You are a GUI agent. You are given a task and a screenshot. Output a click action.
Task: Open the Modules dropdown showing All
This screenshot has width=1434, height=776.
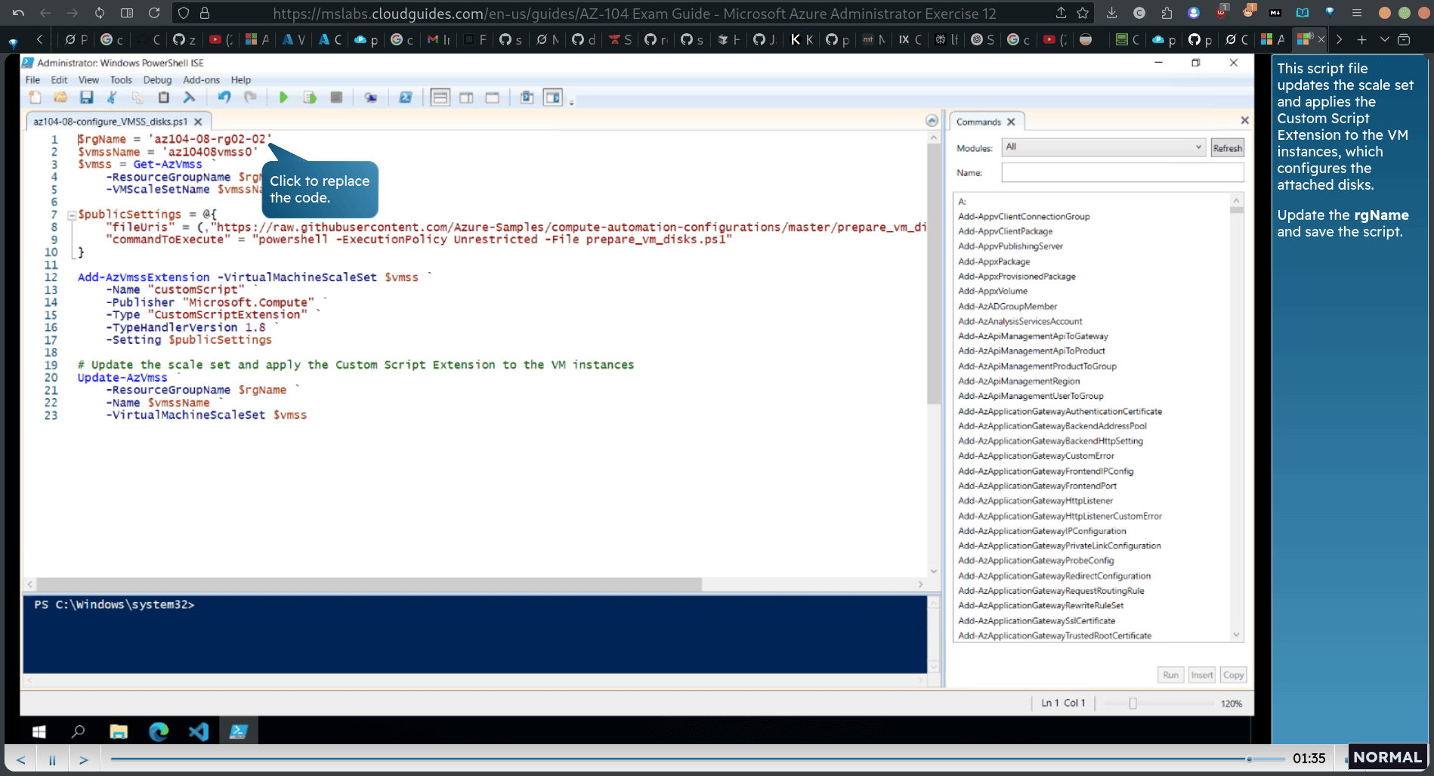[1103, 147]
